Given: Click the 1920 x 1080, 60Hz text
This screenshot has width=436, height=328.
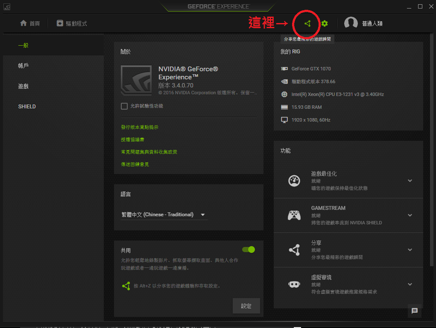Looking at the screenshot, I should 311,120.
